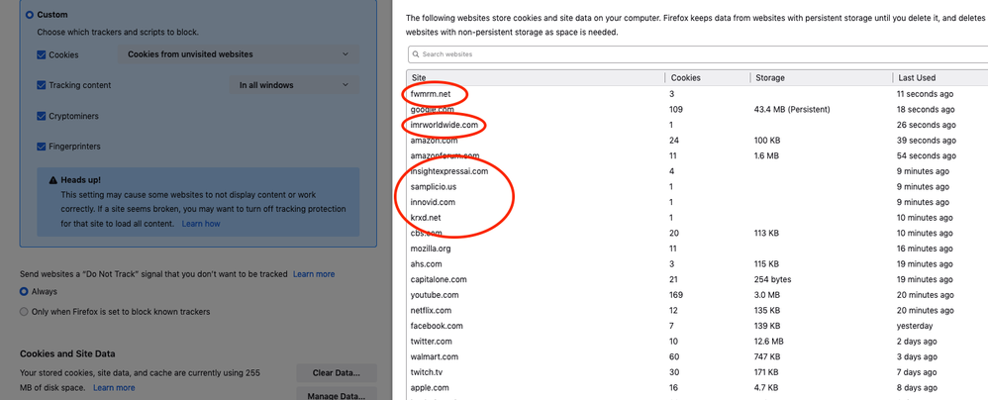Screen dimensions: 988x400
Task: Click the 43.4 MB (Persistent) storage cell
Action: click(791, 110)
